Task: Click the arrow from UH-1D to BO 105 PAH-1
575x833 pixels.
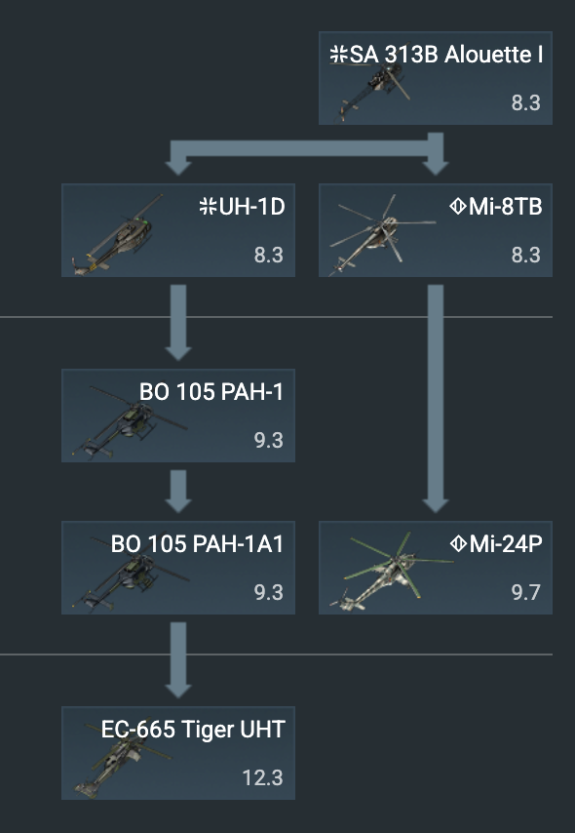Action: click(178, 323)
